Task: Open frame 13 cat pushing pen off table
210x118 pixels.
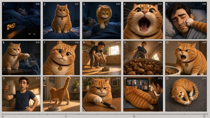Action: (101, 94)
